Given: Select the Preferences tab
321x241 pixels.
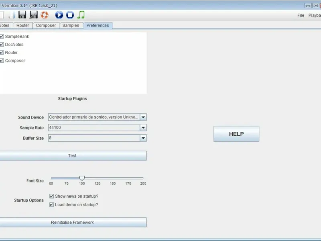Looking at the screenshot, I should tap(98, 25).
